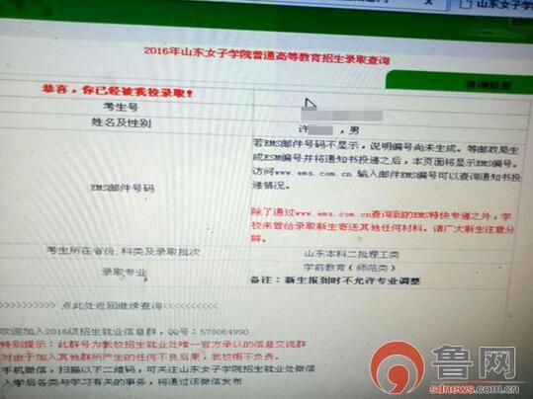Click the www.ems.com.cn address in the black text
533x399 pixels.
312,173
